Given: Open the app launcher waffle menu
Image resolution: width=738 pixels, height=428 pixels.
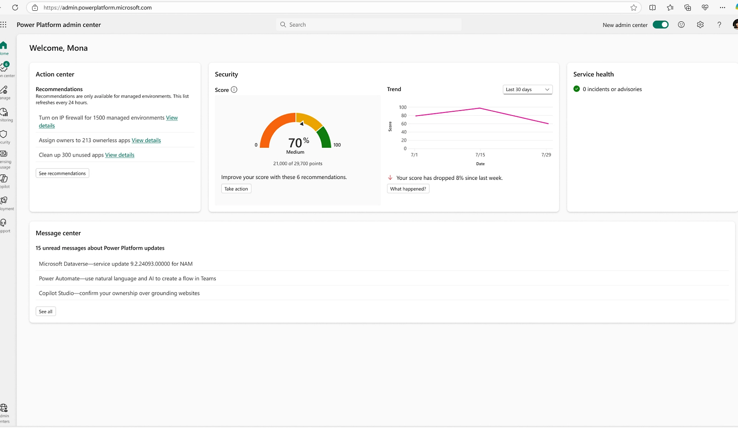Looking at the screenshot, I should coord(3,25).
